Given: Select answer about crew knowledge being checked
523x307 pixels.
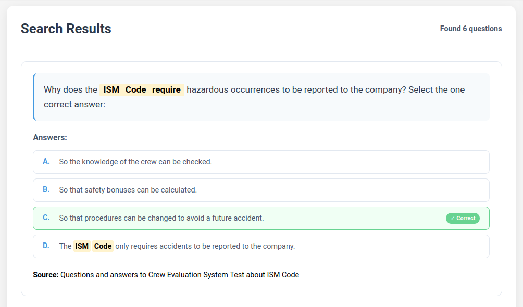Looking at the screenshot, I should (135, 162).
